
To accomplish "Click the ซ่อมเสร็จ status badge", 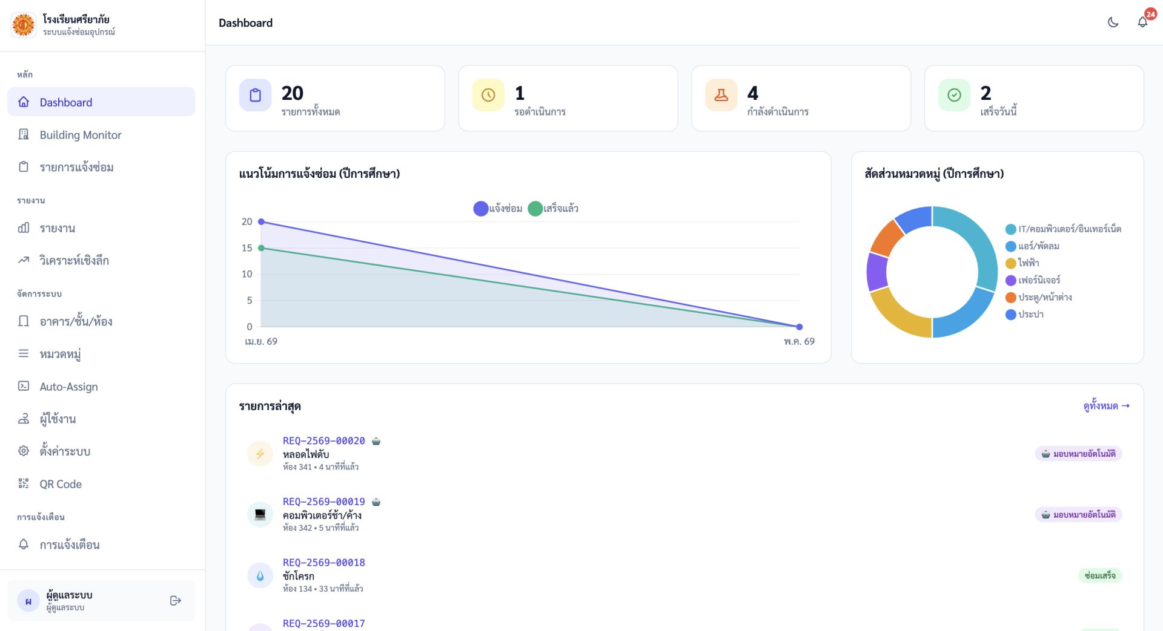I will click(x=1099, y=575).
